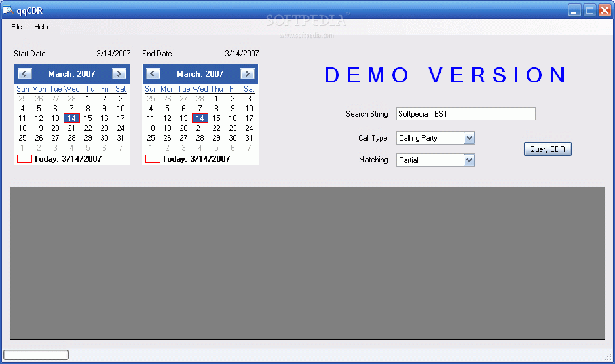Click the window resize grip at bottom corner
Viewport: 615px width, 364px height.
pyautogui.click(x=608, y=357)
